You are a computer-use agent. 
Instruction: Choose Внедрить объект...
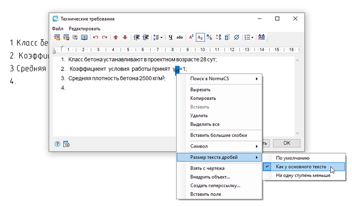[x=219, y=177]
